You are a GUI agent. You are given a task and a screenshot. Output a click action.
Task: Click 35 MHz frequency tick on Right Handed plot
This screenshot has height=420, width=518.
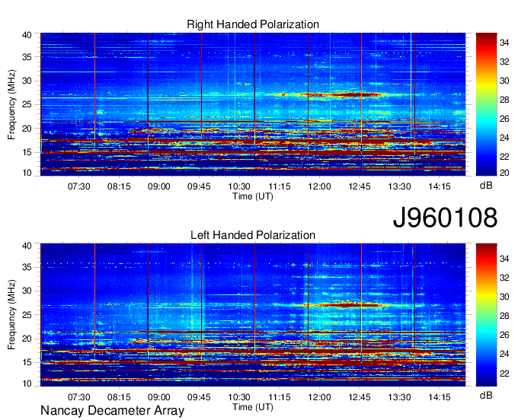[x=27, y=57]
